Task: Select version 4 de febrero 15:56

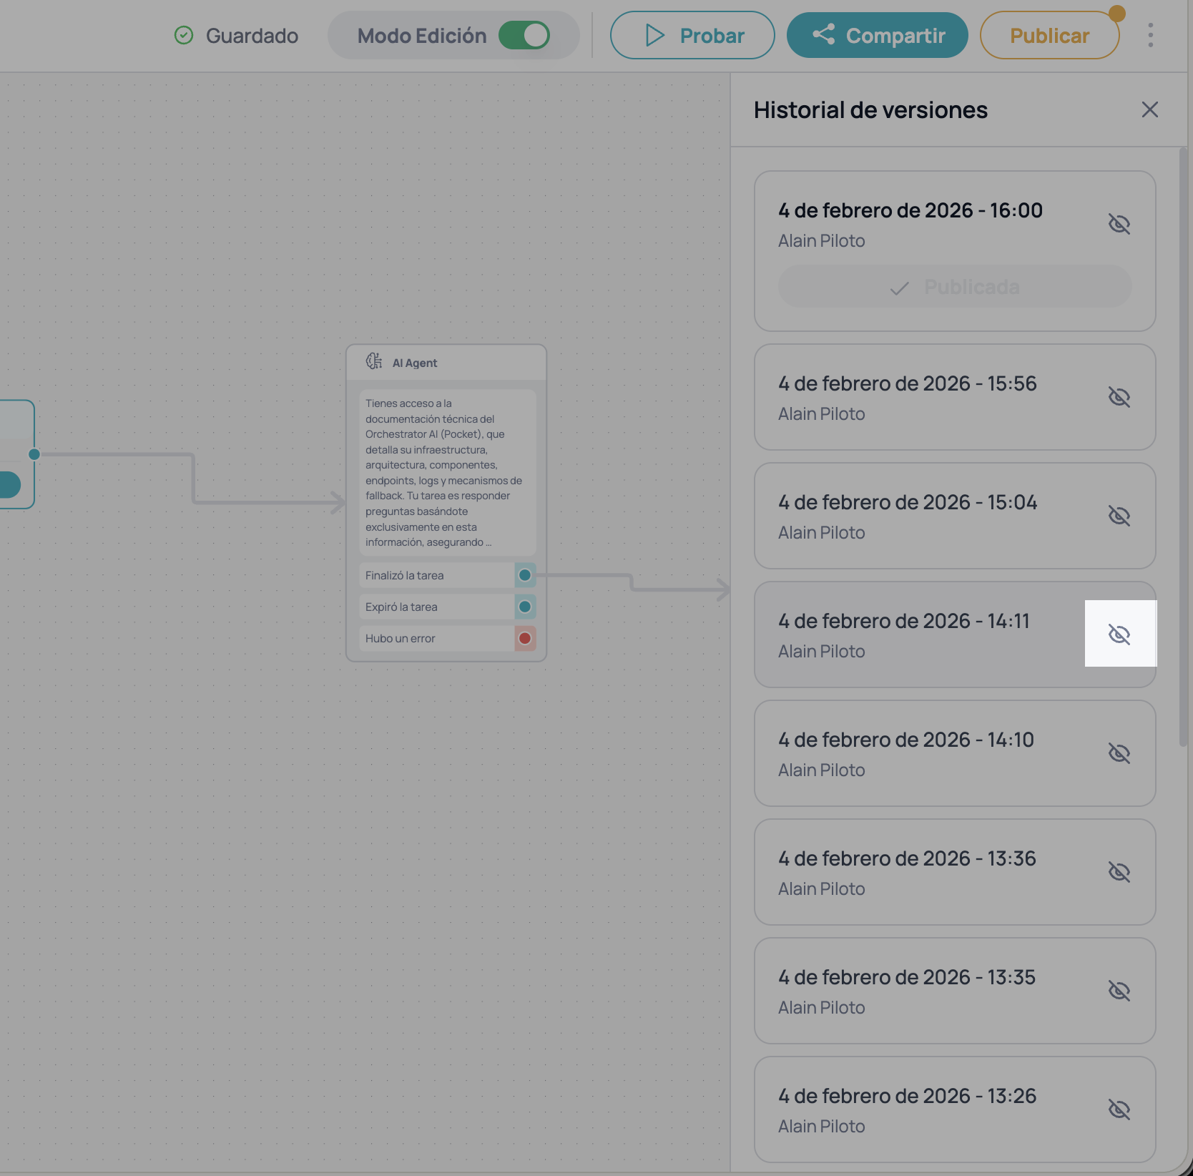Action: click(x=955, y=397)
